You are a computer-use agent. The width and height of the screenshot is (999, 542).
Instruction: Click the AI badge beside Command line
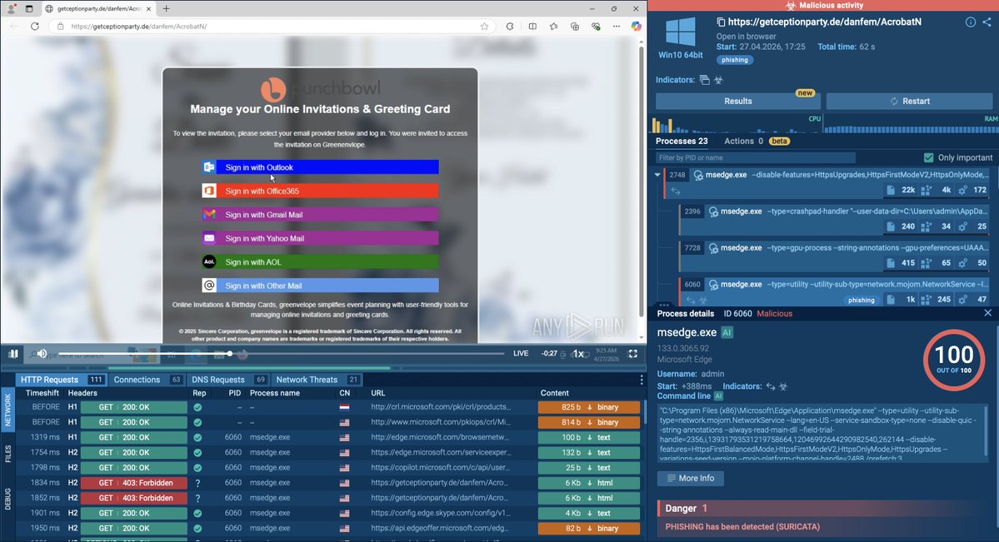click(718, 396)
